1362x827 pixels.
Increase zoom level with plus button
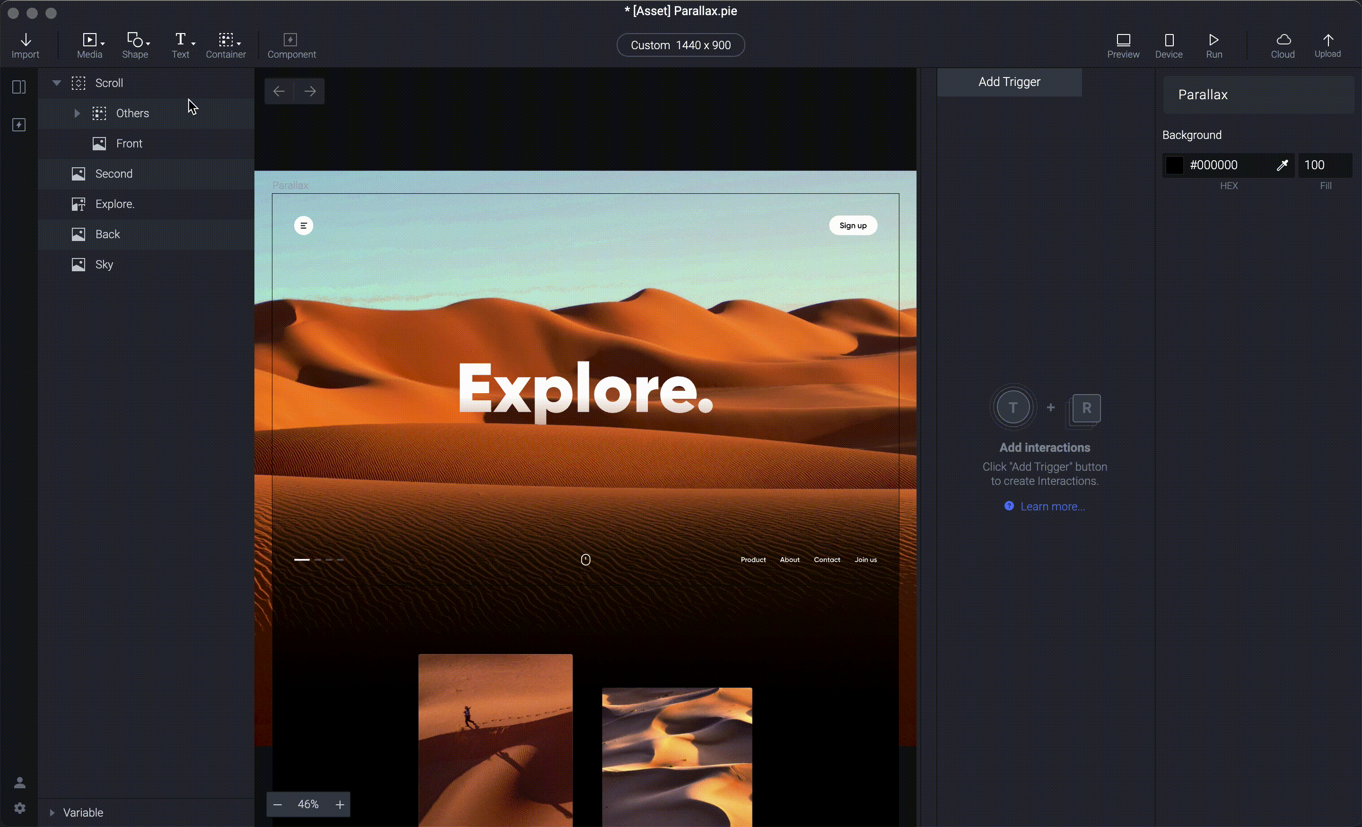(340, 805)
